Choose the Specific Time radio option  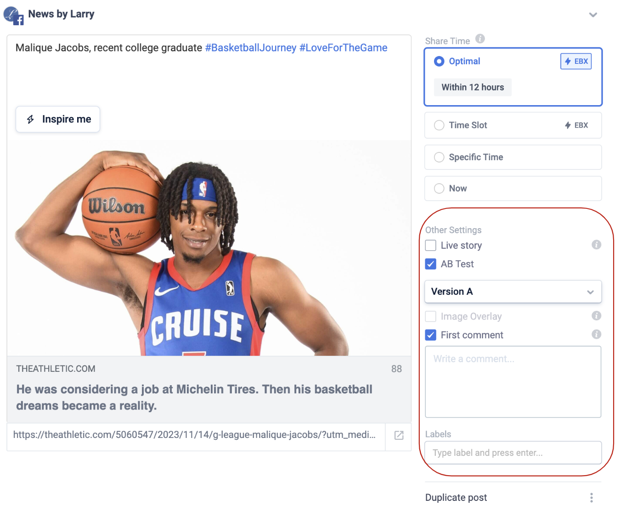coord(439,157)
